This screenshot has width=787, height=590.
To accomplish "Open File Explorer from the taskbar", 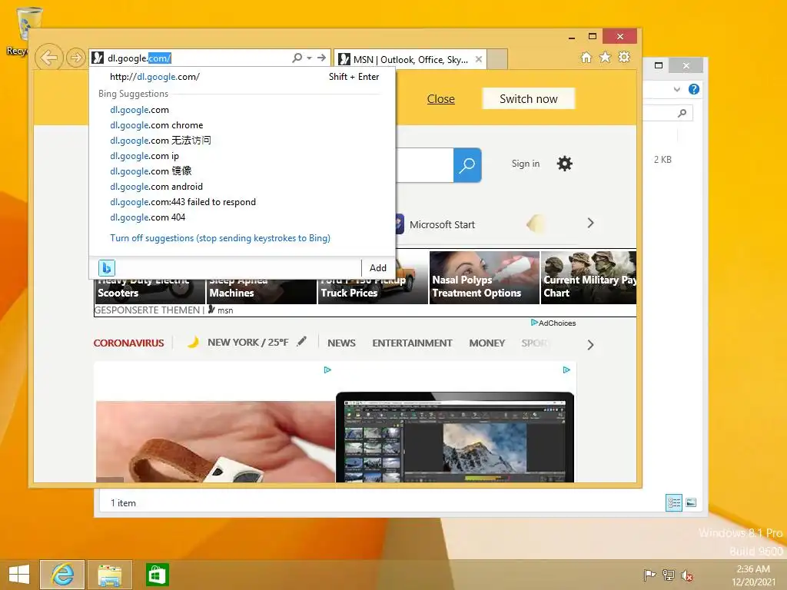I will [110, 575].
